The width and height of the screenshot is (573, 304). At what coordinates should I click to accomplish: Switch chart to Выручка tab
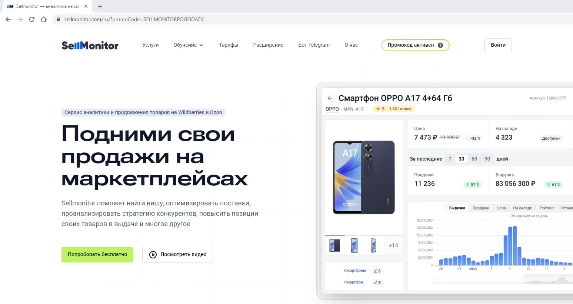(x=457, y=208)
